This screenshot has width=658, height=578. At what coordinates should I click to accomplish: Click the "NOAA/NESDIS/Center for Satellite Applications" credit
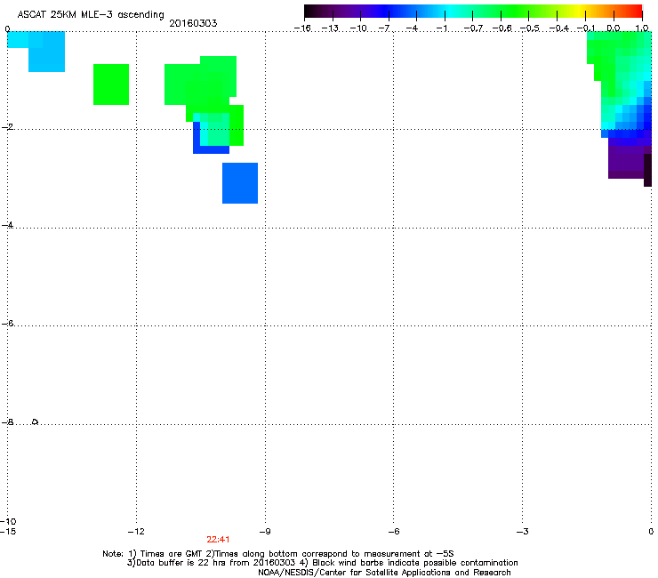pos(384,573)
